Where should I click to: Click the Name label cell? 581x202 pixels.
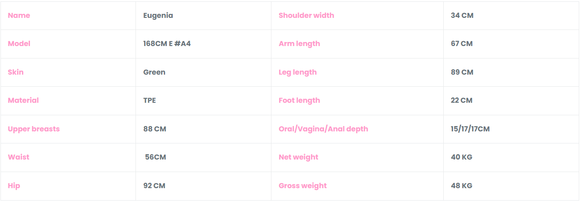click(19, 16)
